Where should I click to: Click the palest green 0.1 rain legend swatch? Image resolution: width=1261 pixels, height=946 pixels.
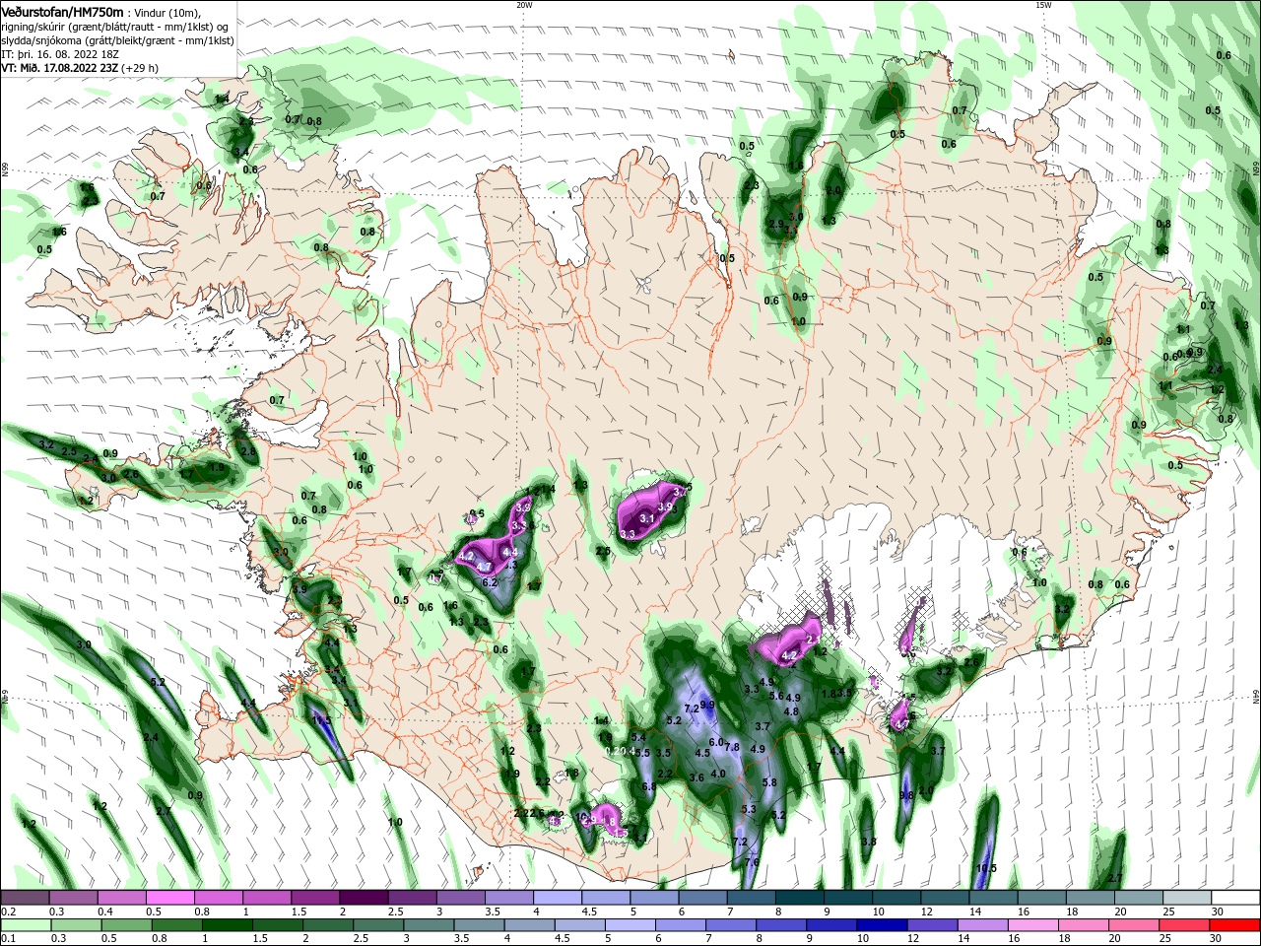[25, 925]
